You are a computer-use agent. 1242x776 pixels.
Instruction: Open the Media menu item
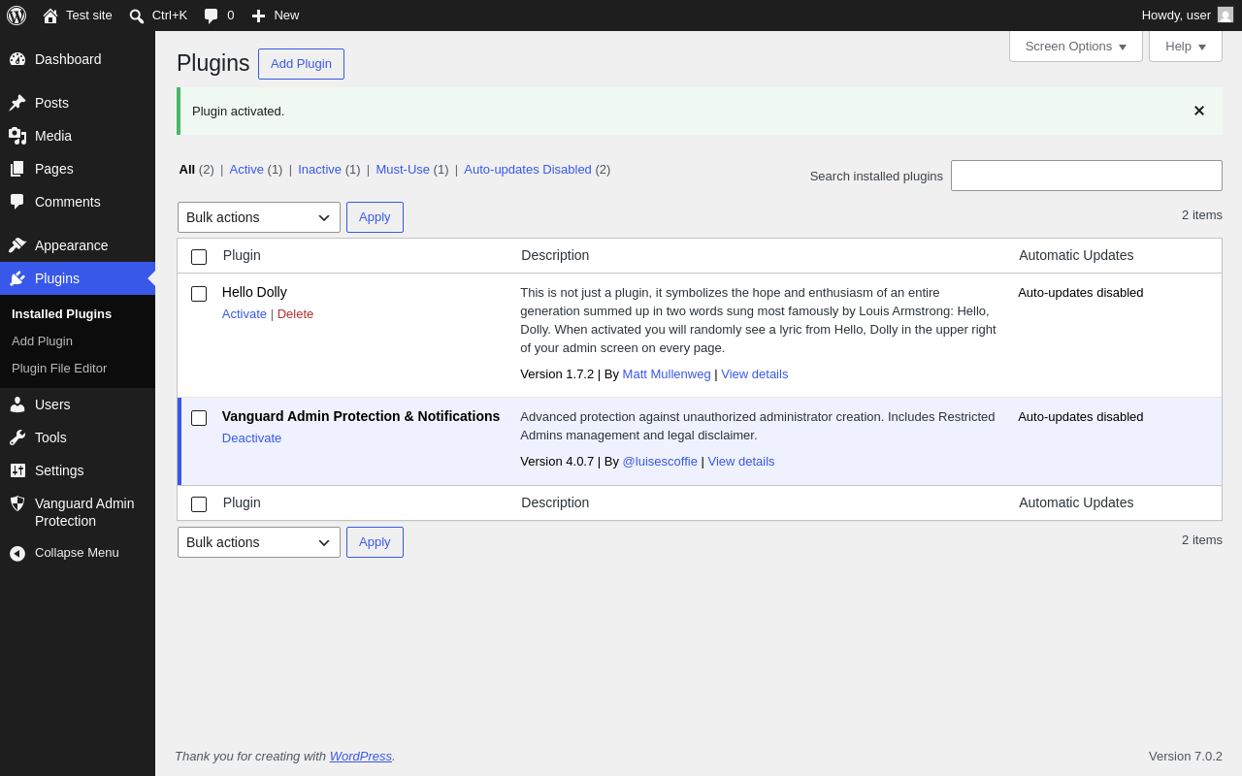click(x=53, y=136)
